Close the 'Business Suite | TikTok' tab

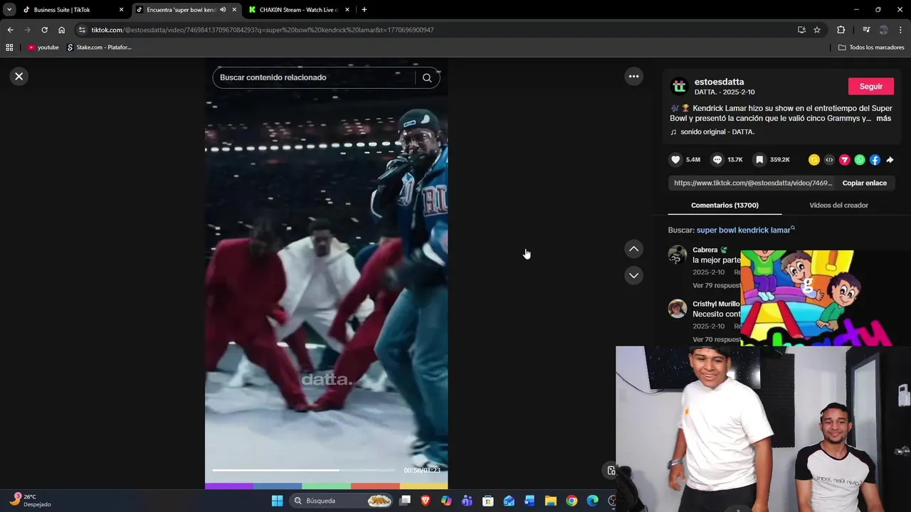pos(121,10)
